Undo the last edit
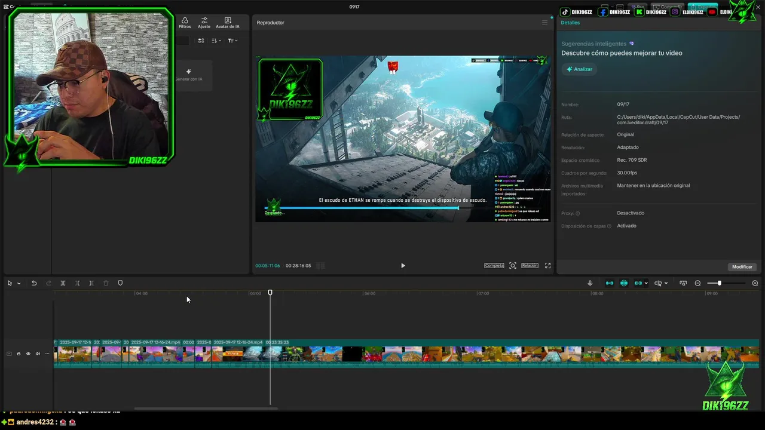765x430 pixels. point(34,283)
